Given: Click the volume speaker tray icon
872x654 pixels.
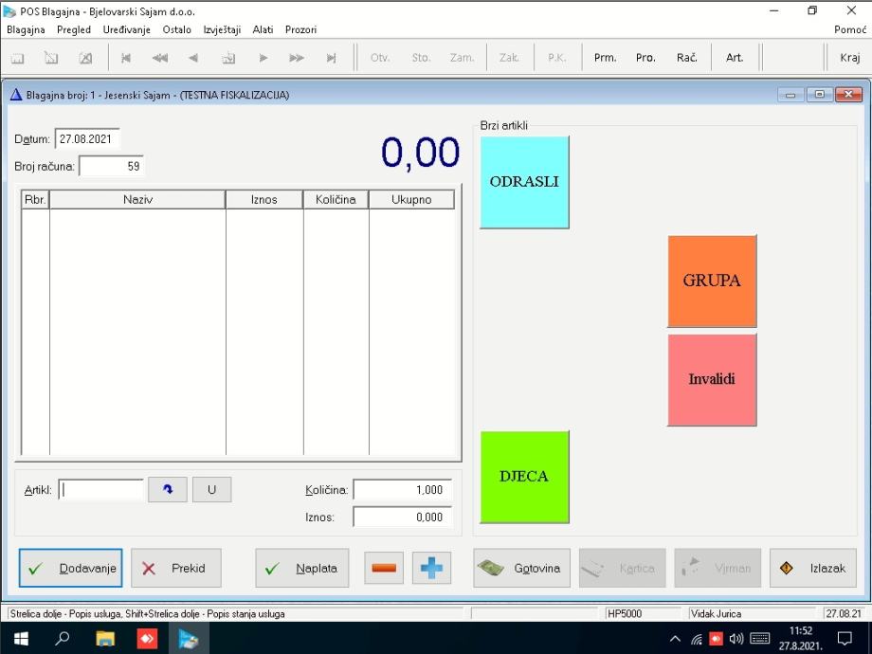Looking at the screenshot, I should [x=736, y=639].
